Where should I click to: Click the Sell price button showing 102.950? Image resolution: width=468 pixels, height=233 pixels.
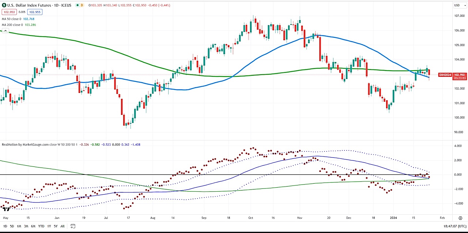[x=9, y=12]
